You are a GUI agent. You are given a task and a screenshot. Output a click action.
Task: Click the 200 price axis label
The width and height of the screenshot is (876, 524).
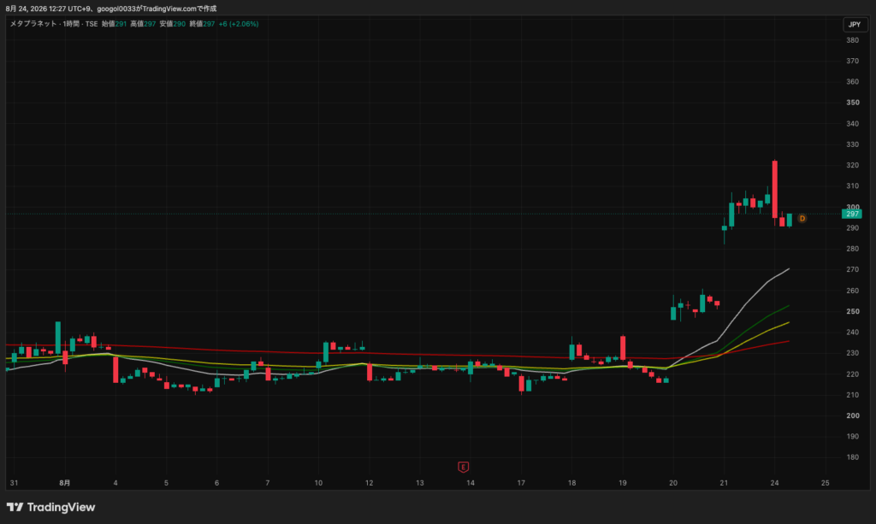(853, 415)
